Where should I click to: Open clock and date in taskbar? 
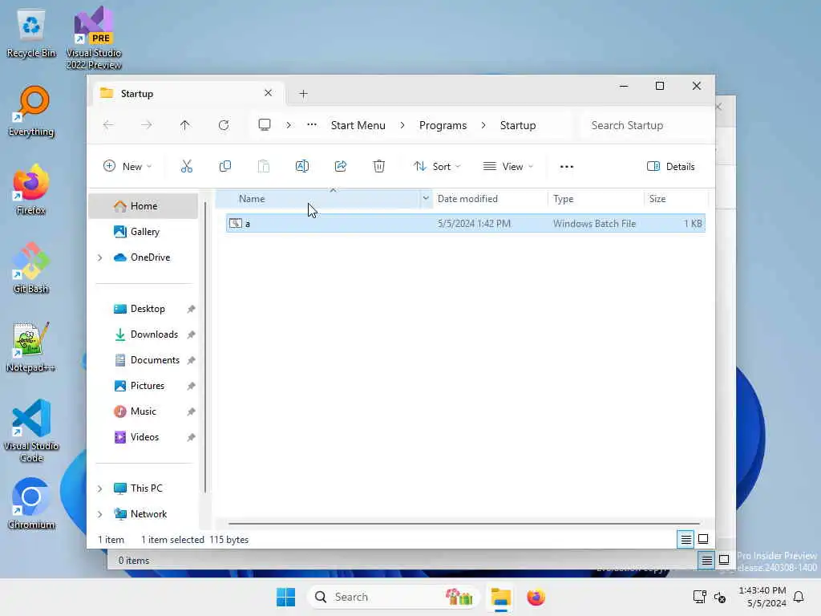coord(762,597)
